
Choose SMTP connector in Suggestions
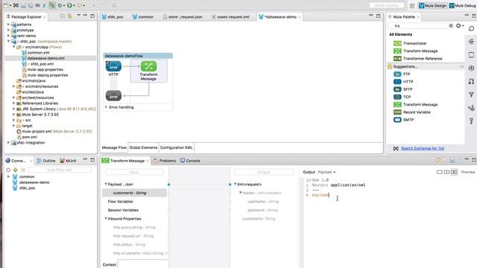[x=403, y=120]
